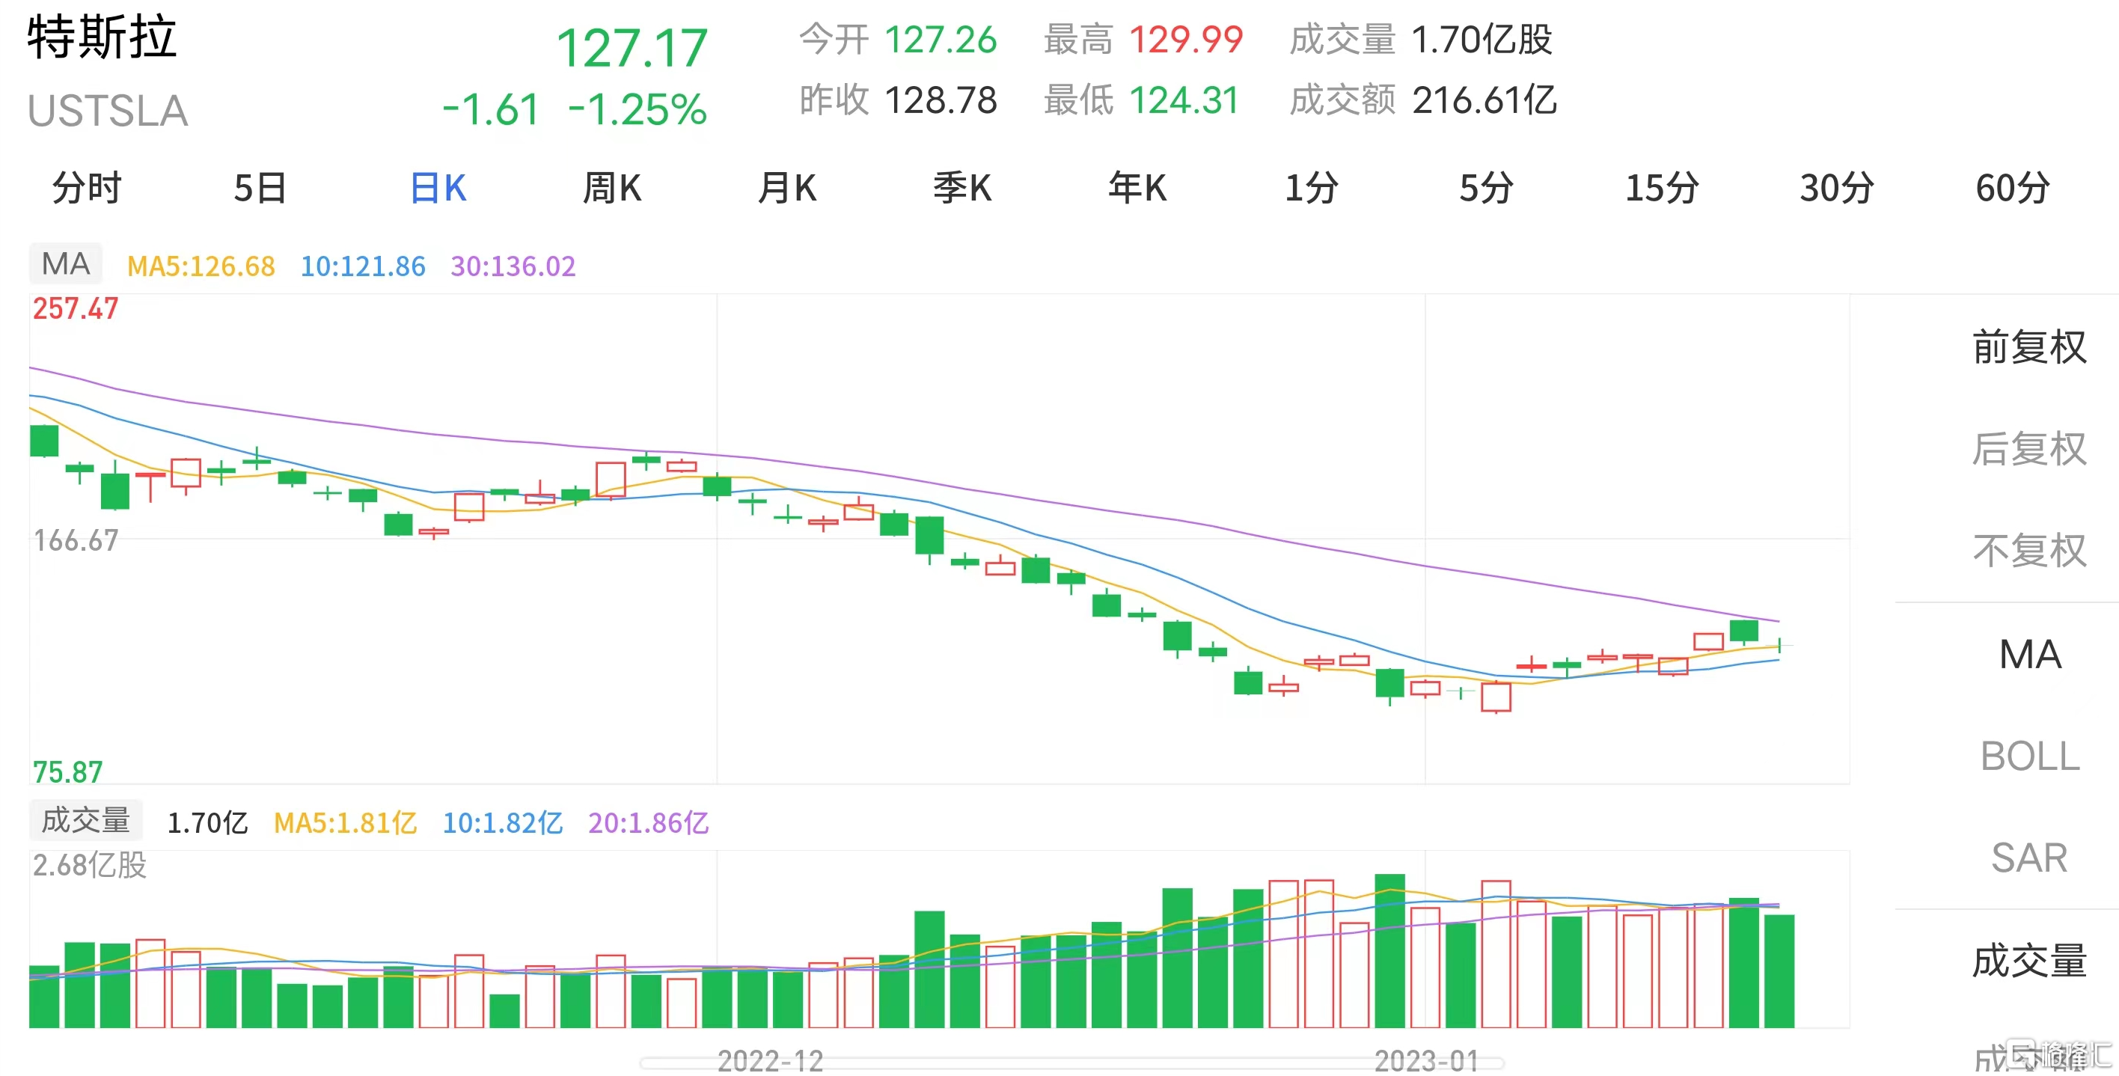Select 后复权 adjustment option
This screenshot has width=2119, height=1076.
point(2029,449)
